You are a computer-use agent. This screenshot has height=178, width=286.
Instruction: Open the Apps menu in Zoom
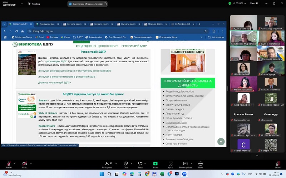coord(171,165)
